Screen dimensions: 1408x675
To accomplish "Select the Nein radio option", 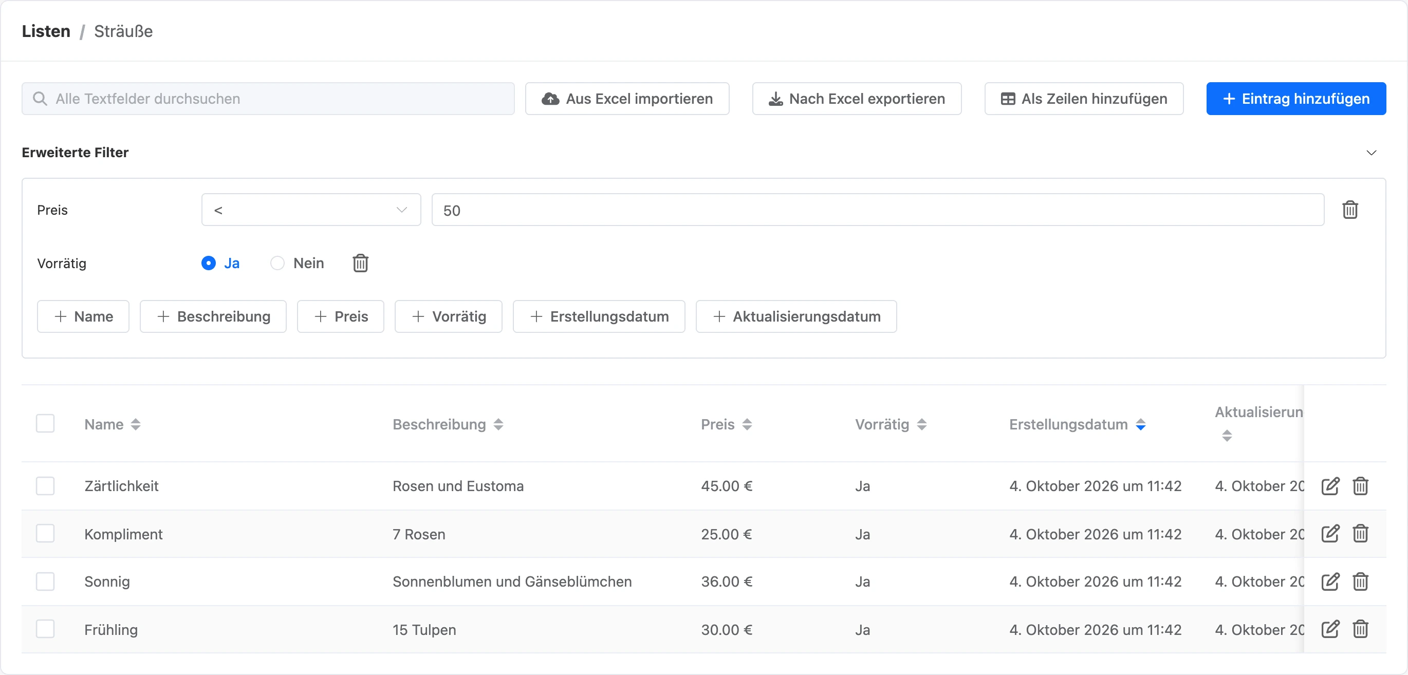I will pyautogui.click(x=277, y=263).
